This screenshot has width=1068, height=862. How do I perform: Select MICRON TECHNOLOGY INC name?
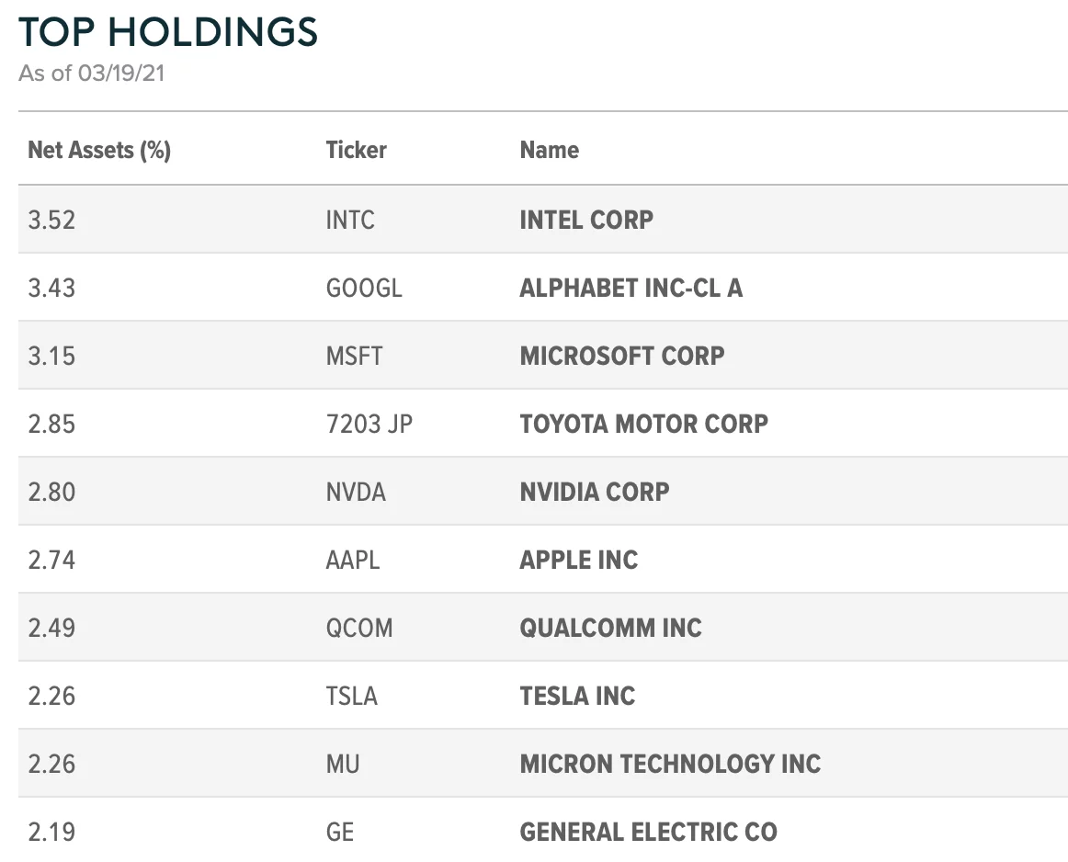(x=670, y=764)
